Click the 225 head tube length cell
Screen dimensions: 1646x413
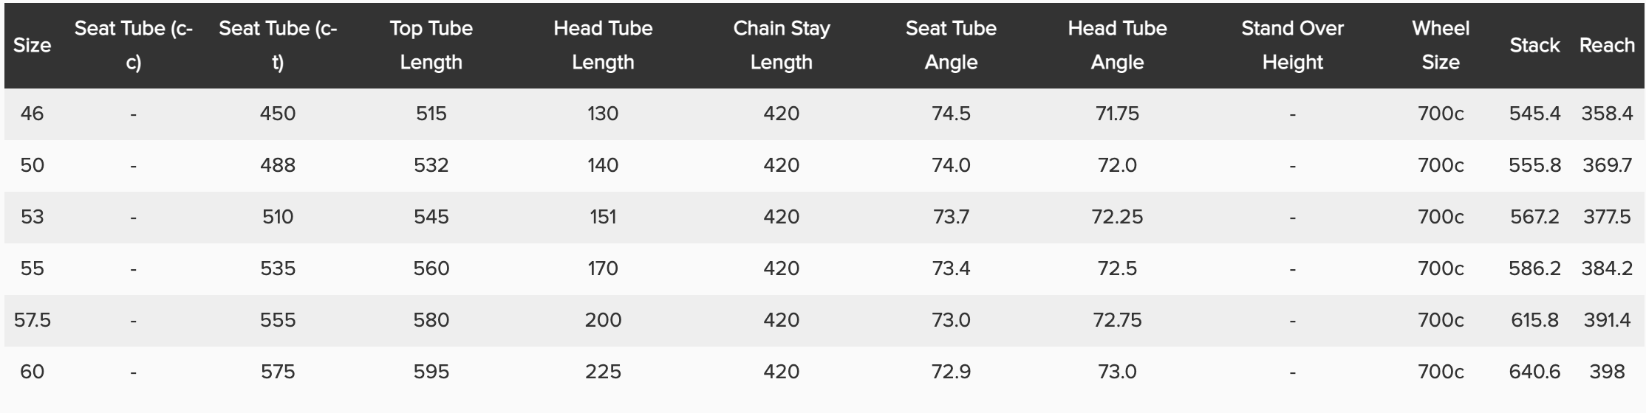(x=603, y=372)
